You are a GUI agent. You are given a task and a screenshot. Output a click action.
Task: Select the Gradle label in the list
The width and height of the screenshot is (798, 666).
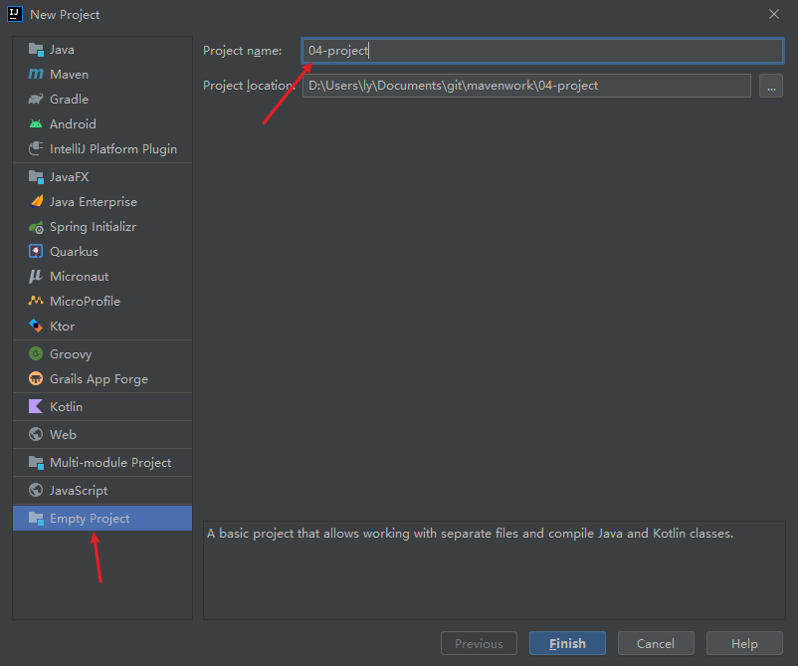click(x=70, y=100)
